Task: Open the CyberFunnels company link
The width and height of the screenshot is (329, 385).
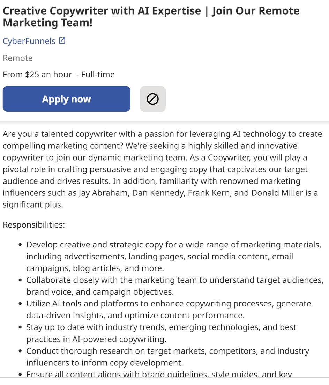Action: point(29,41)
